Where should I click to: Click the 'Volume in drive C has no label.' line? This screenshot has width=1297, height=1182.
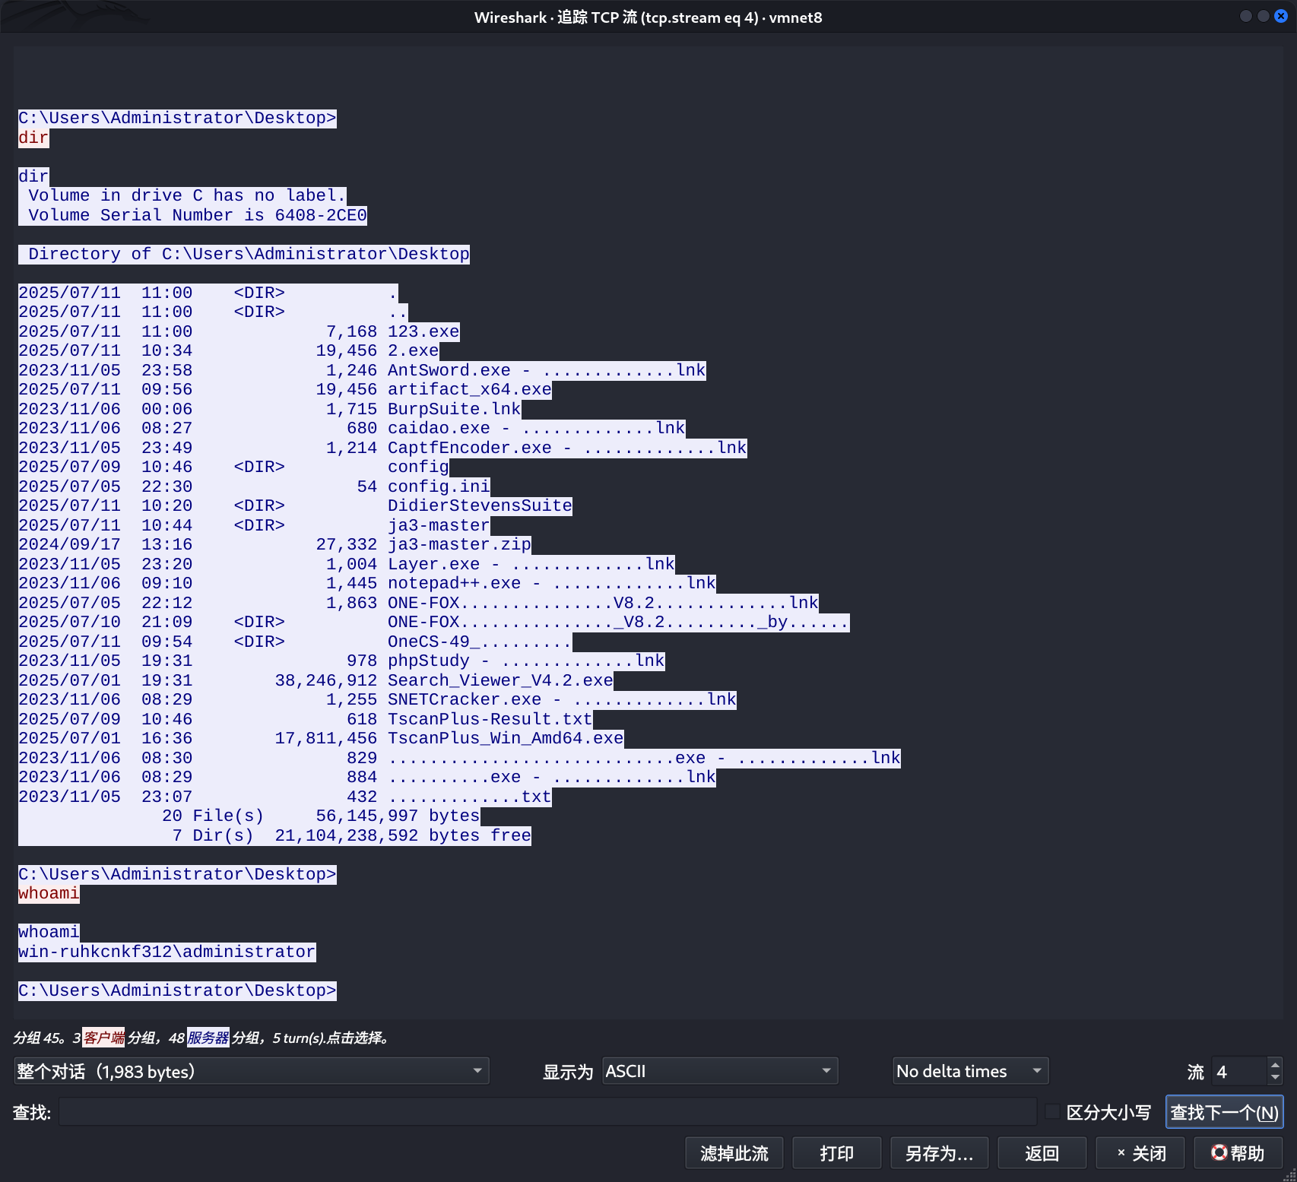tap(187, 195)
